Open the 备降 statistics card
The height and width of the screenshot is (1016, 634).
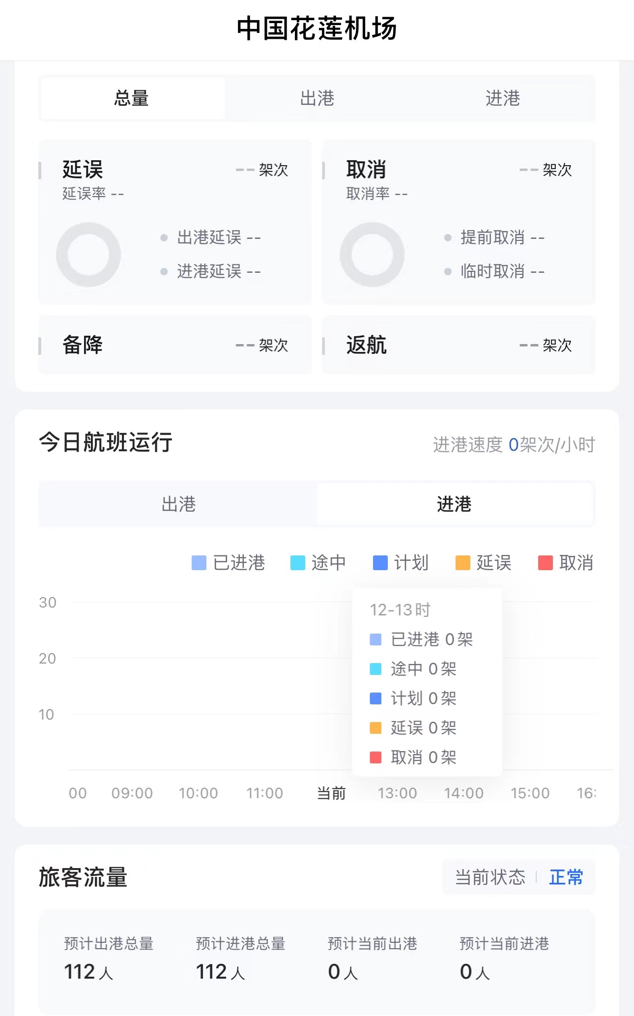pyautogui.click(x=175, y=345)
